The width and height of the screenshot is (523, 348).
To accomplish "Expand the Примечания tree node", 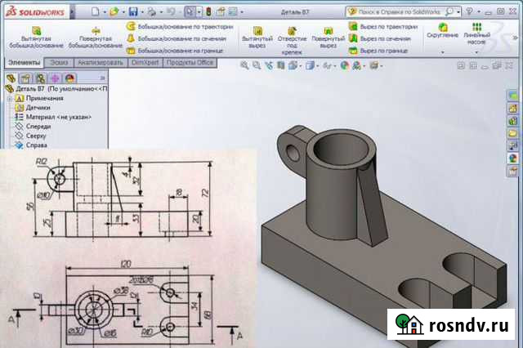I will point(10,99).
